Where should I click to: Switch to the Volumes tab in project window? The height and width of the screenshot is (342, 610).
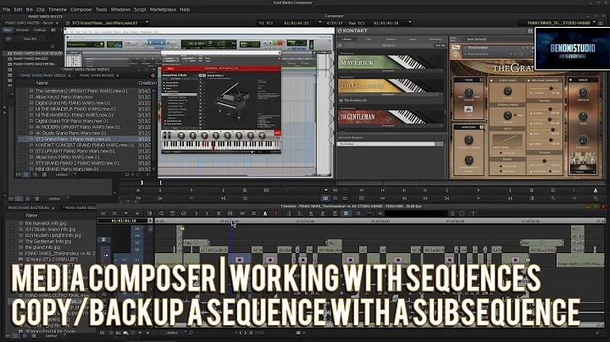pos(22,30)
